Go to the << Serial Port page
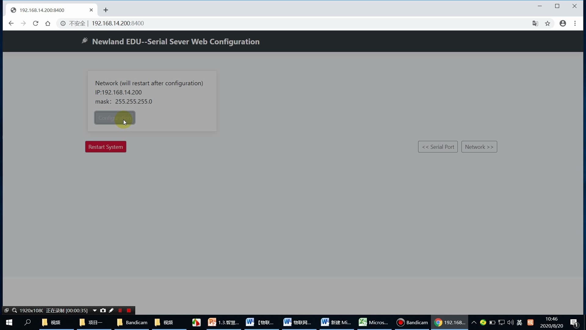 point(438,147)
